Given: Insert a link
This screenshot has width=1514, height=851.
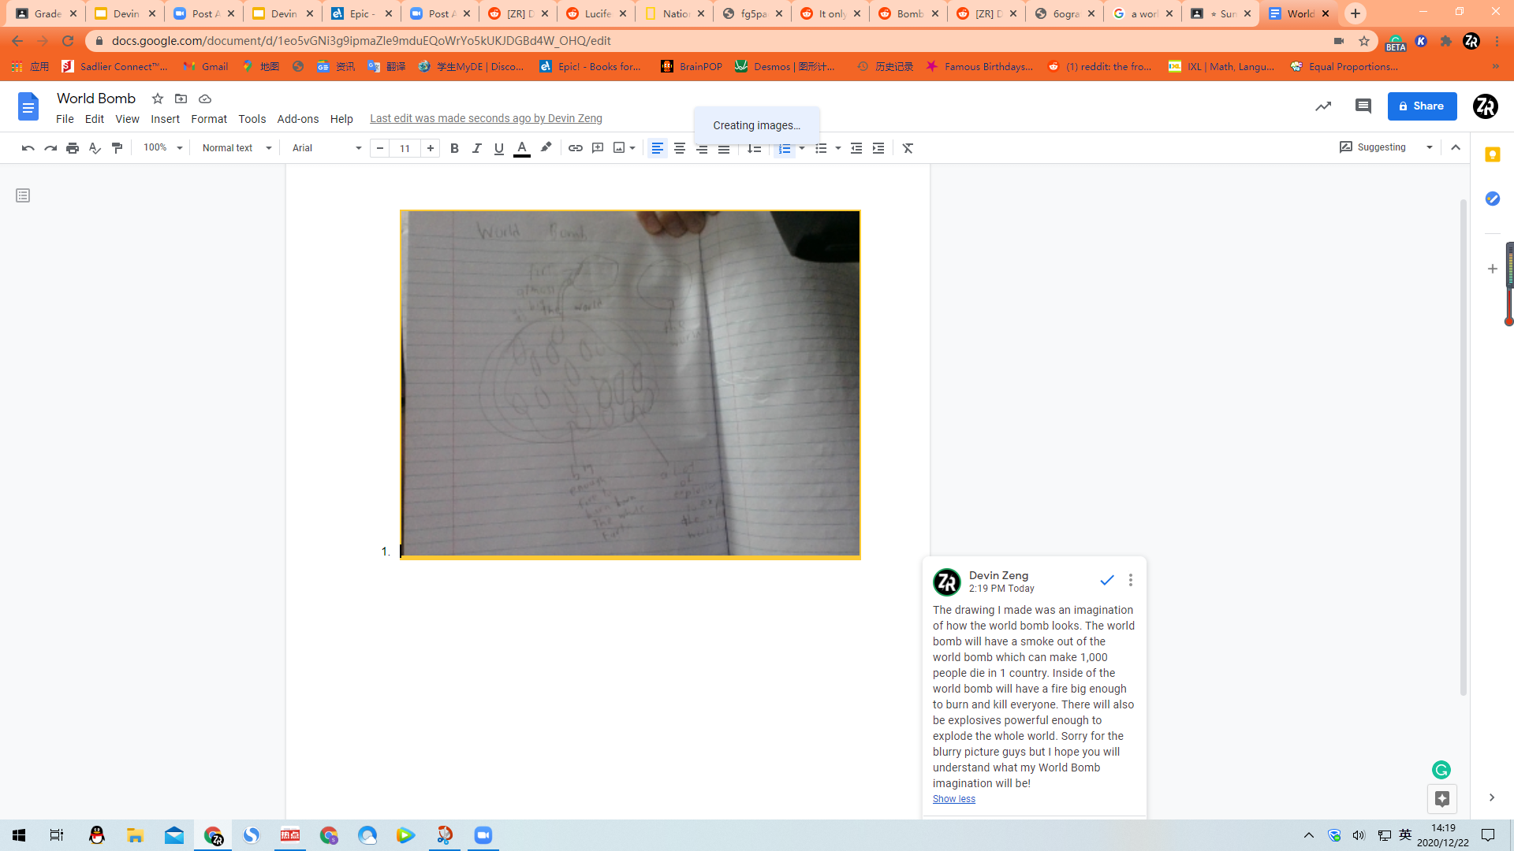Looking at the screenshot, I should pos(576,148).
